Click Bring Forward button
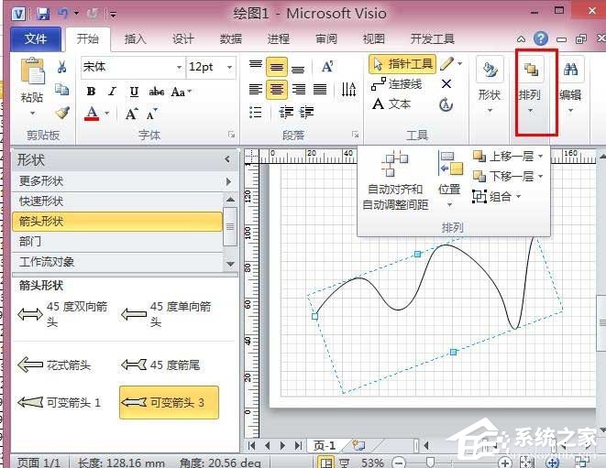 click(503, 156)
